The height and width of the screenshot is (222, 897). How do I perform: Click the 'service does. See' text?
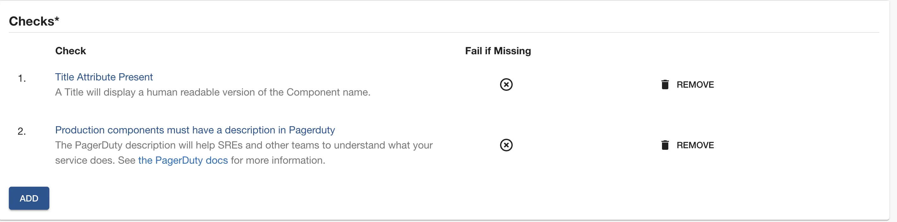[x=95, y=160]
